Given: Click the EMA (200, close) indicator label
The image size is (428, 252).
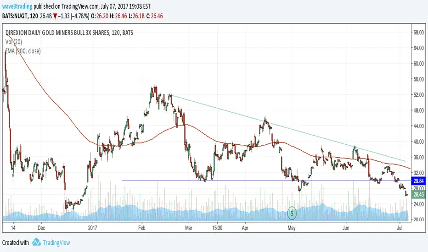Looking at the screenshot, I should (x=23, y=51).
